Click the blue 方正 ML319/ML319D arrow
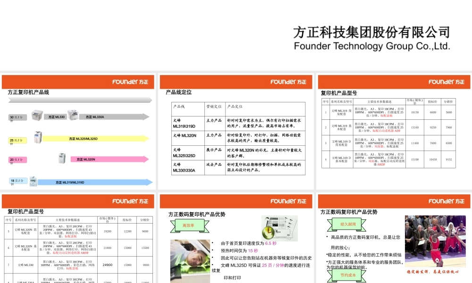Screen dimensions: 472x283 95,182
